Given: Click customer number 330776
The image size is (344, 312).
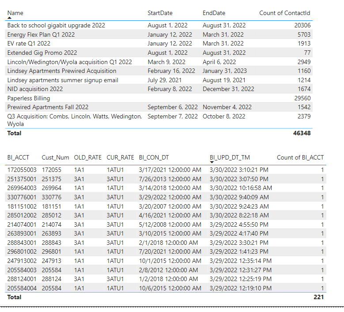Looking at the screenshot, I should (x=52, y=197).
